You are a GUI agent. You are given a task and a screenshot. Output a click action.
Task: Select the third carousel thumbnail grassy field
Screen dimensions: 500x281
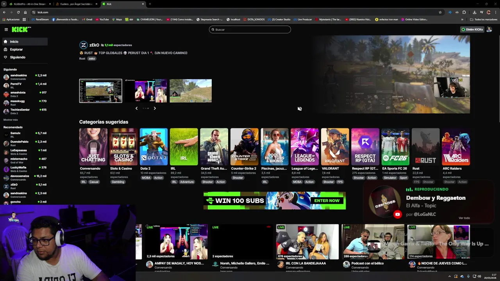(x=191, y=91)
